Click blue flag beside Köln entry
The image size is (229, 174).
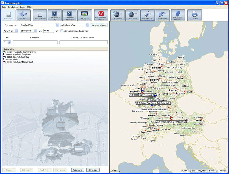coord(4,57)
